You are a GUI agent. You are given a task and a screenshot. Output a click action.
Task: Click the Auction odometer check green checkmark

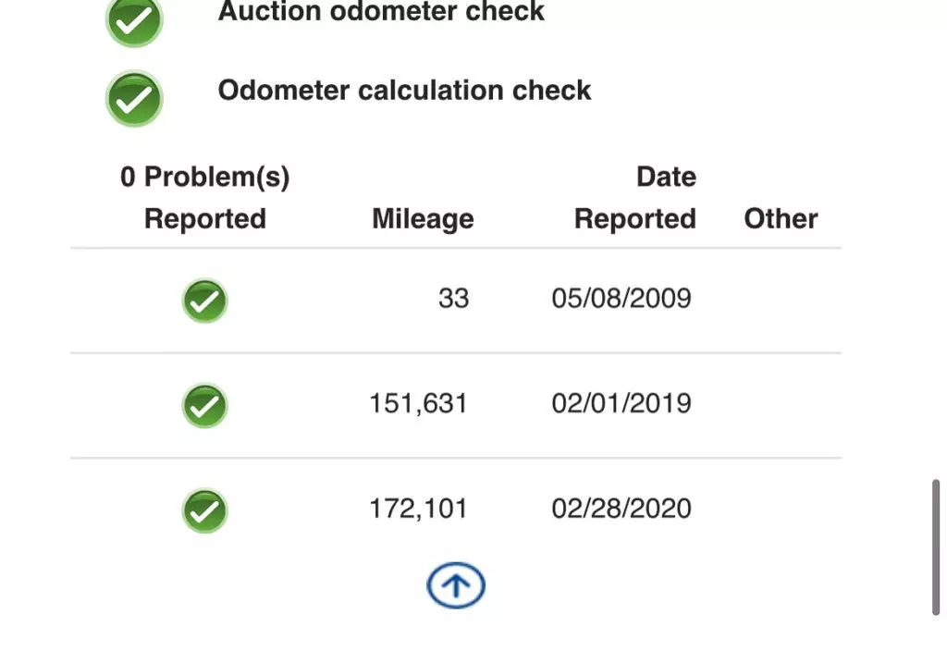134,20
